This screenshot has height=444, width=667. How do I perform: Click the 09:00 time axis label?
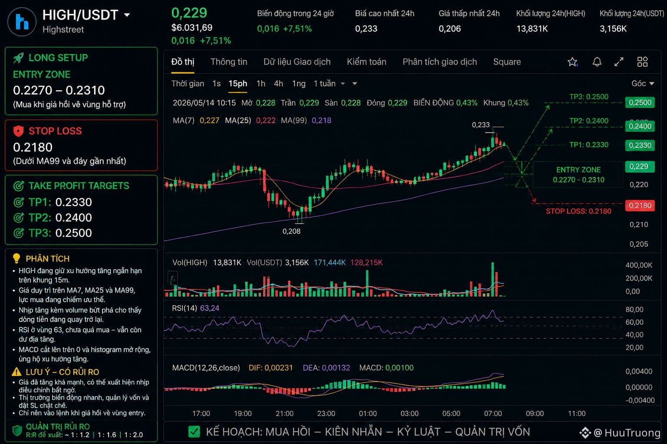(x=535, y=414)
